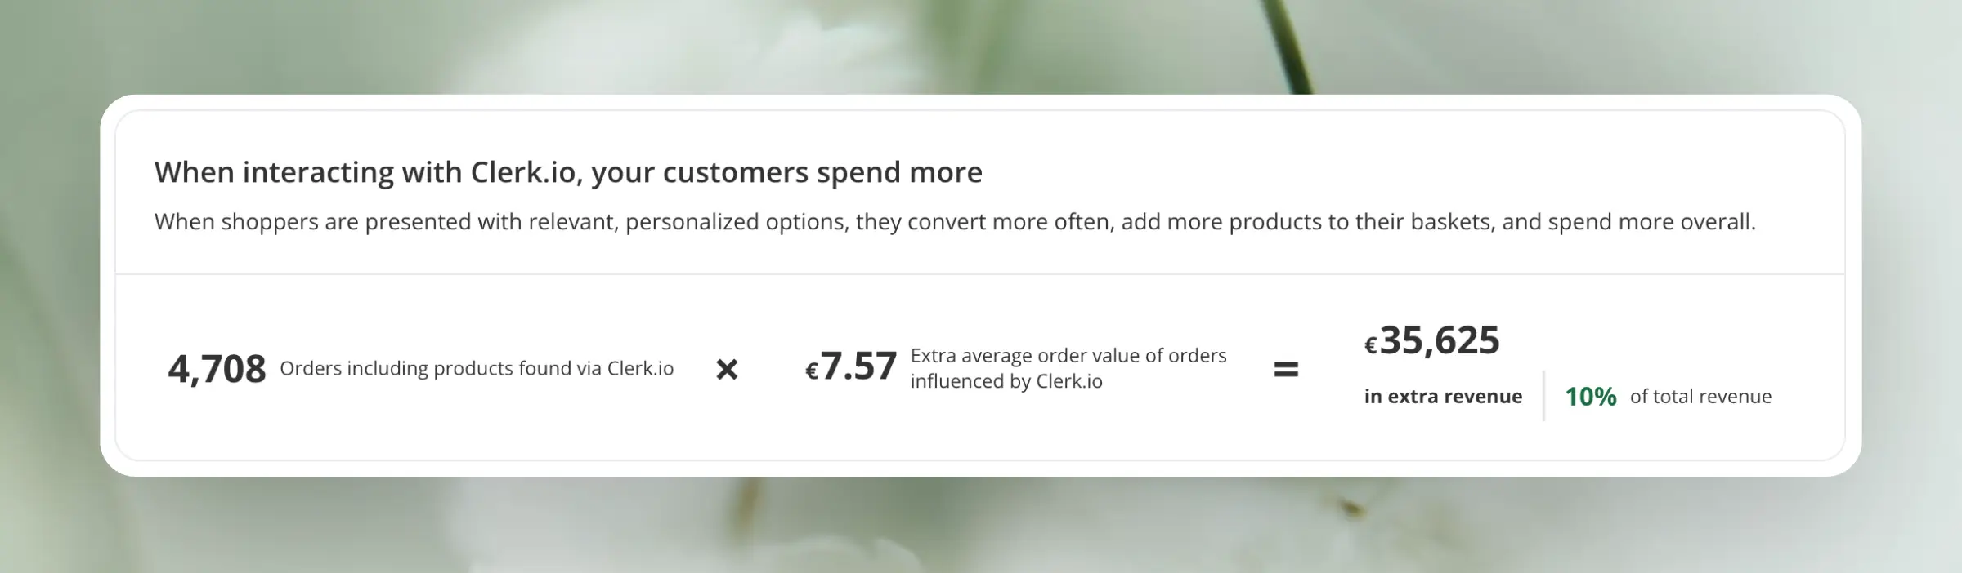Click the green 10% percentage

[1590, 397]
